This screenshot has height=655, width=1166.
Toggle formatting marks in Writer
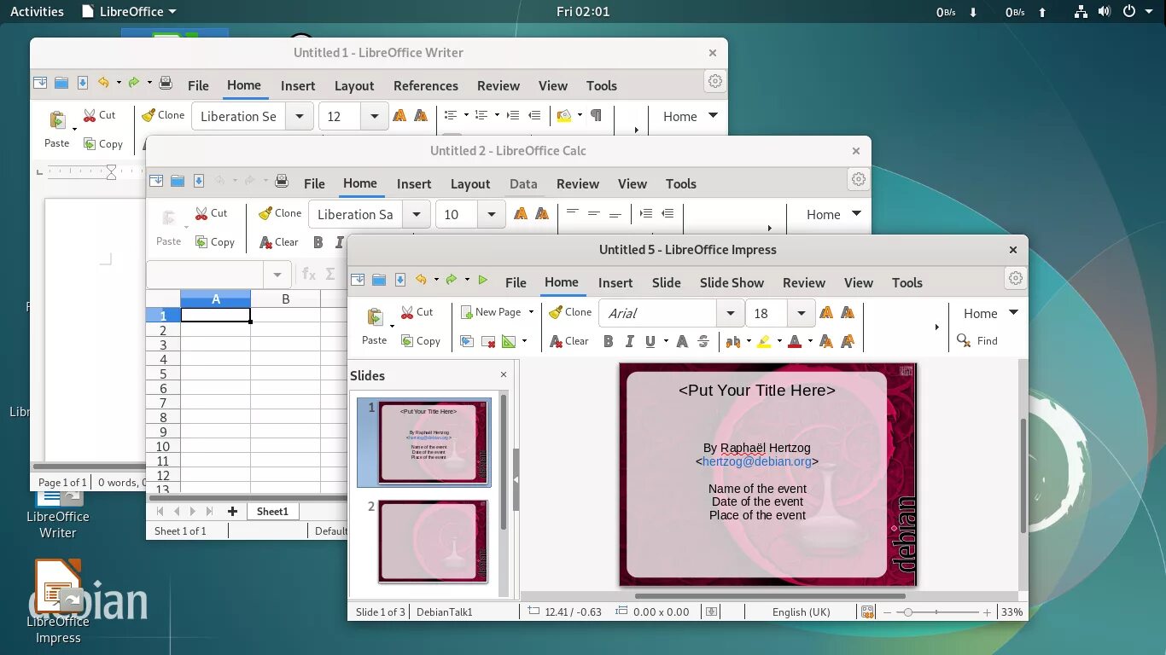point(596,115)
